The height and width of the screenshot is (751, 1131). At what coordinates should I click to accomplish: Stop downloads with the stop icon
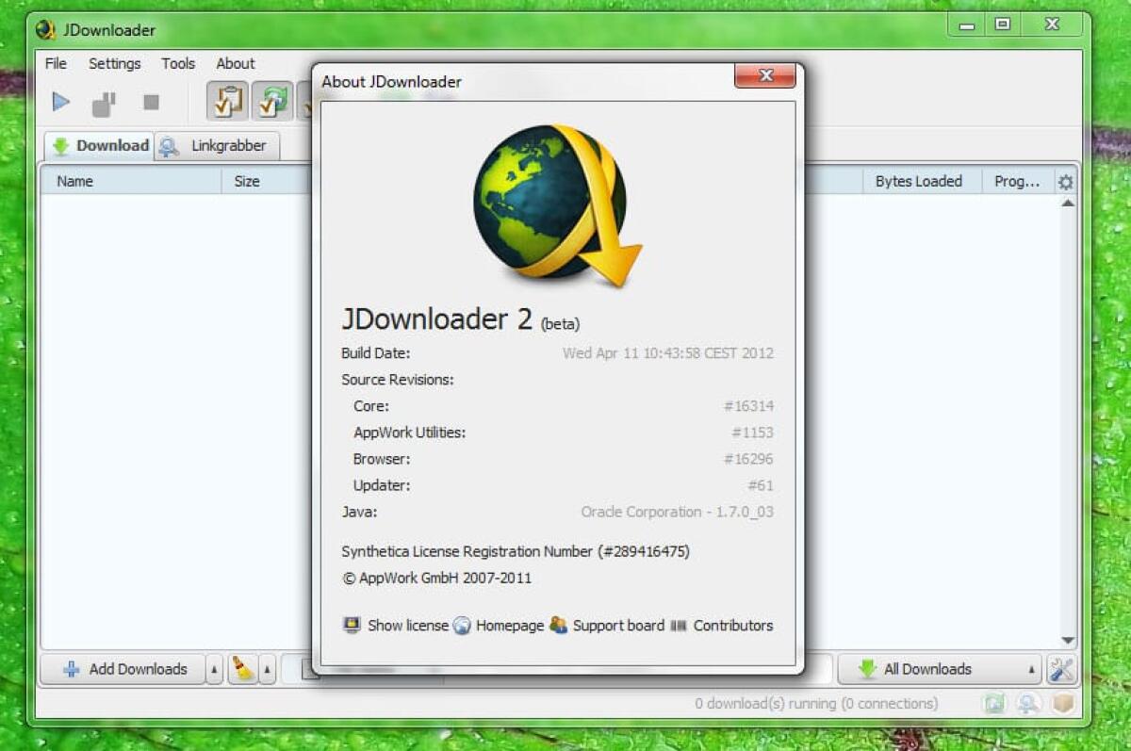pos(151,102)
